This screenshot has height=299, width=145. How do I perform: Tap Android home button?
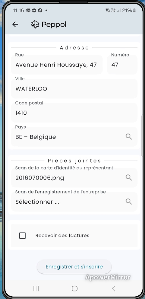[74, 288]
